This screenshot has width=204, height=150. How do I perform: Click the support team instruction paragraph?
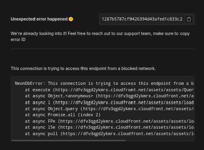pyautogui.click(x=100, y=37)
